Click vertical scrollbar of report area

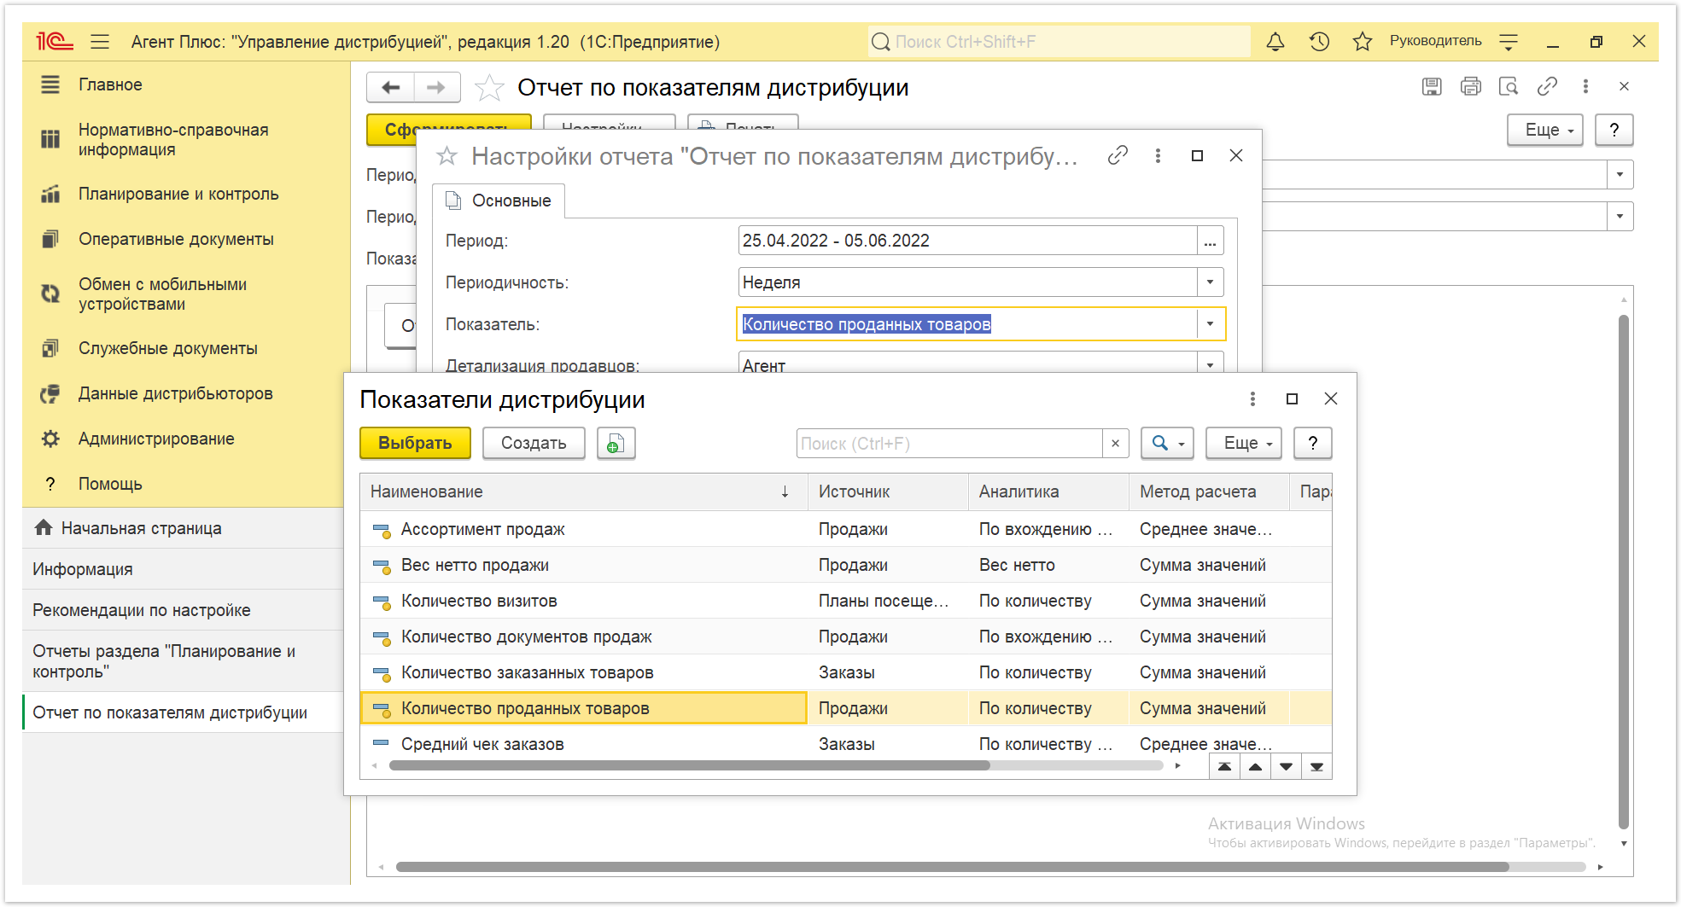pos(1624,572)
